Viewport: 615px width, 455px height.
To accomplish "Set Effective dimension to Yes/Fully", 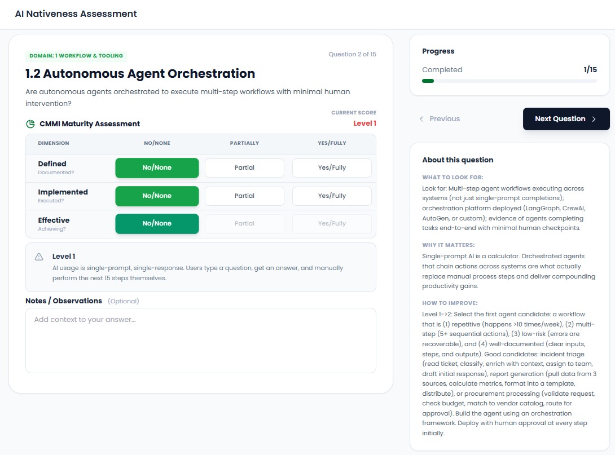I will pos(332,223).
